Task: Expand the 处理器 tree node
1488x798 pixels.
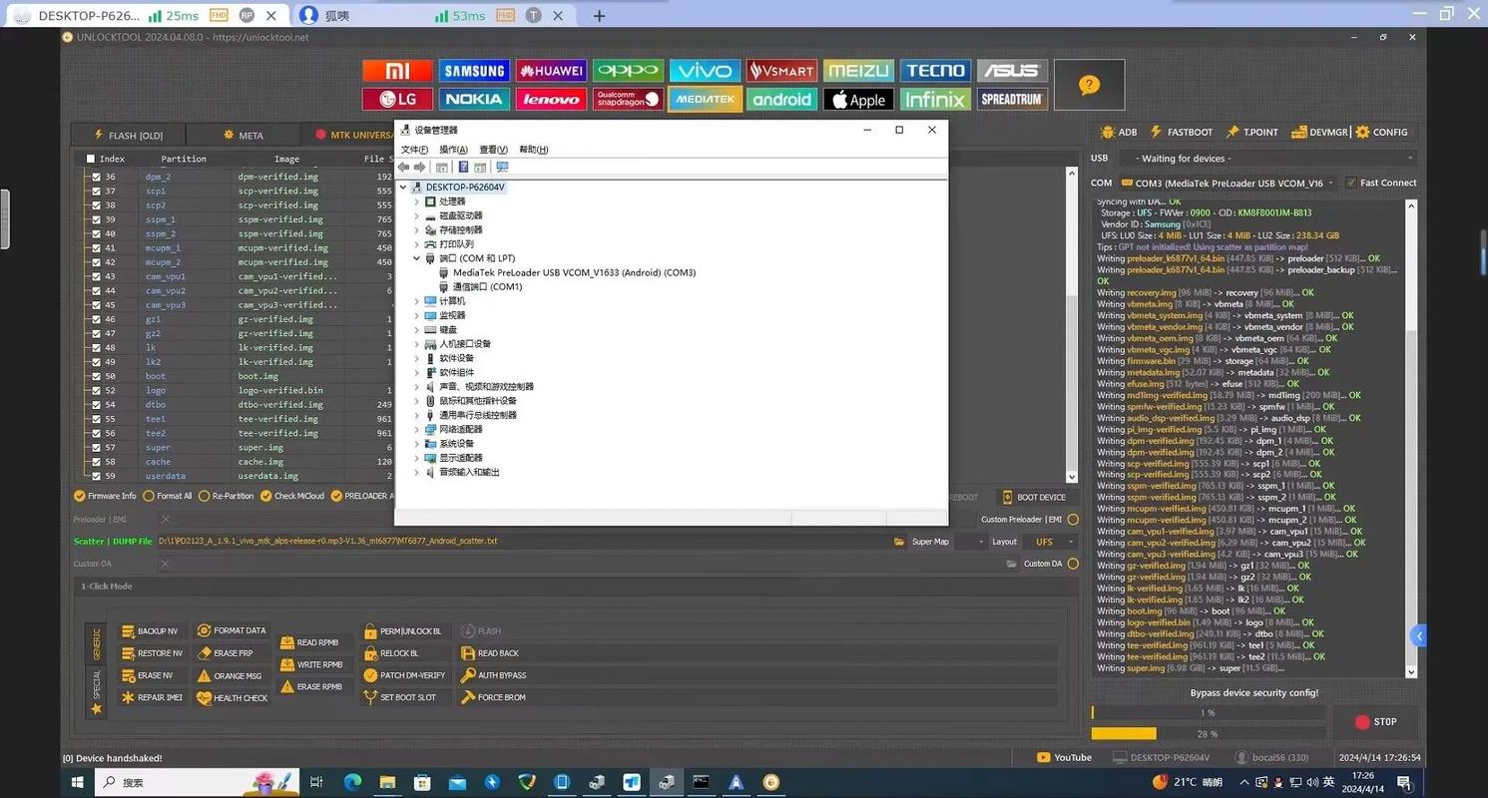Action: 417,201
